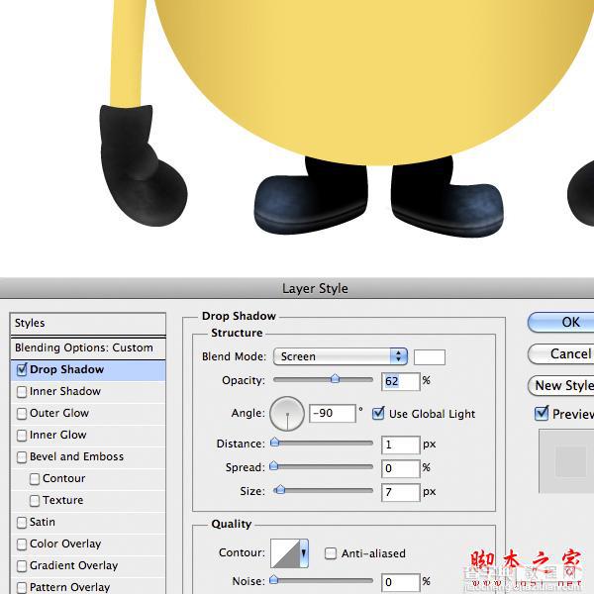Image resolution: width=594 pixels, height=594 pixels.
Task: Select the Bevel and Emboss row label
Action: [76, 456]
